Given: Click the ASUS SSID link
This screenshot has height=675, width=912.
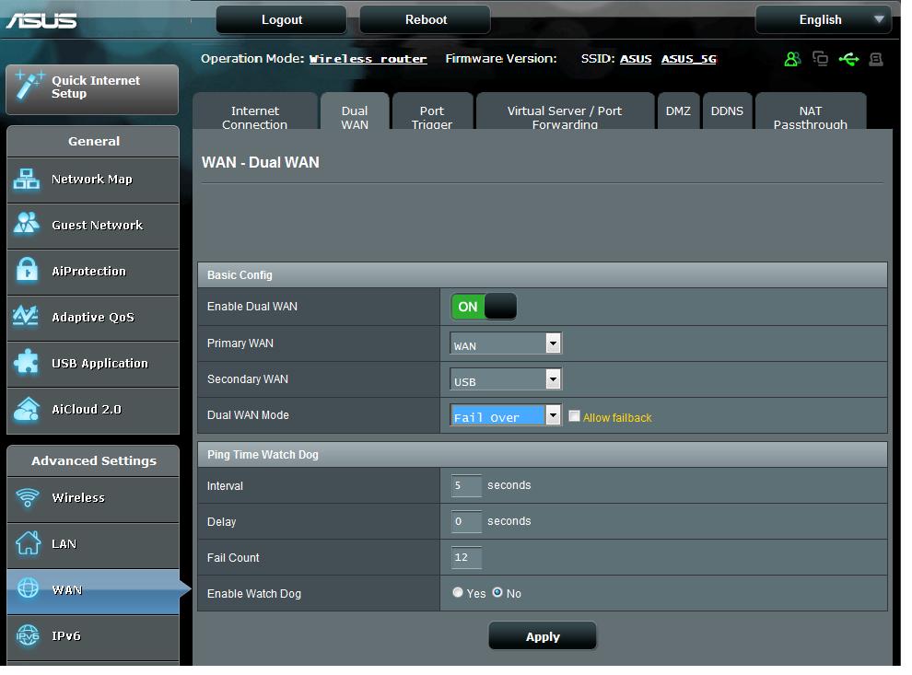Looking at the screenshot, I should pyautogui.click(x=635, y=59).
